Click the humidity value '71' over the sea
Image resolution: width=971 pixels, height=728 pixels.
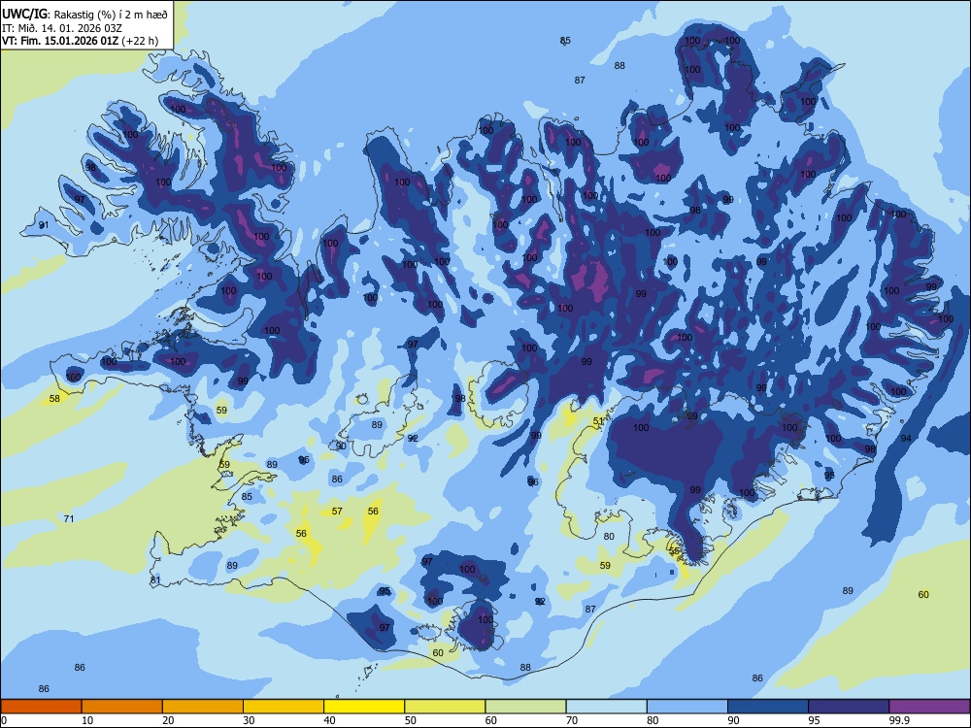coord(69,518)
